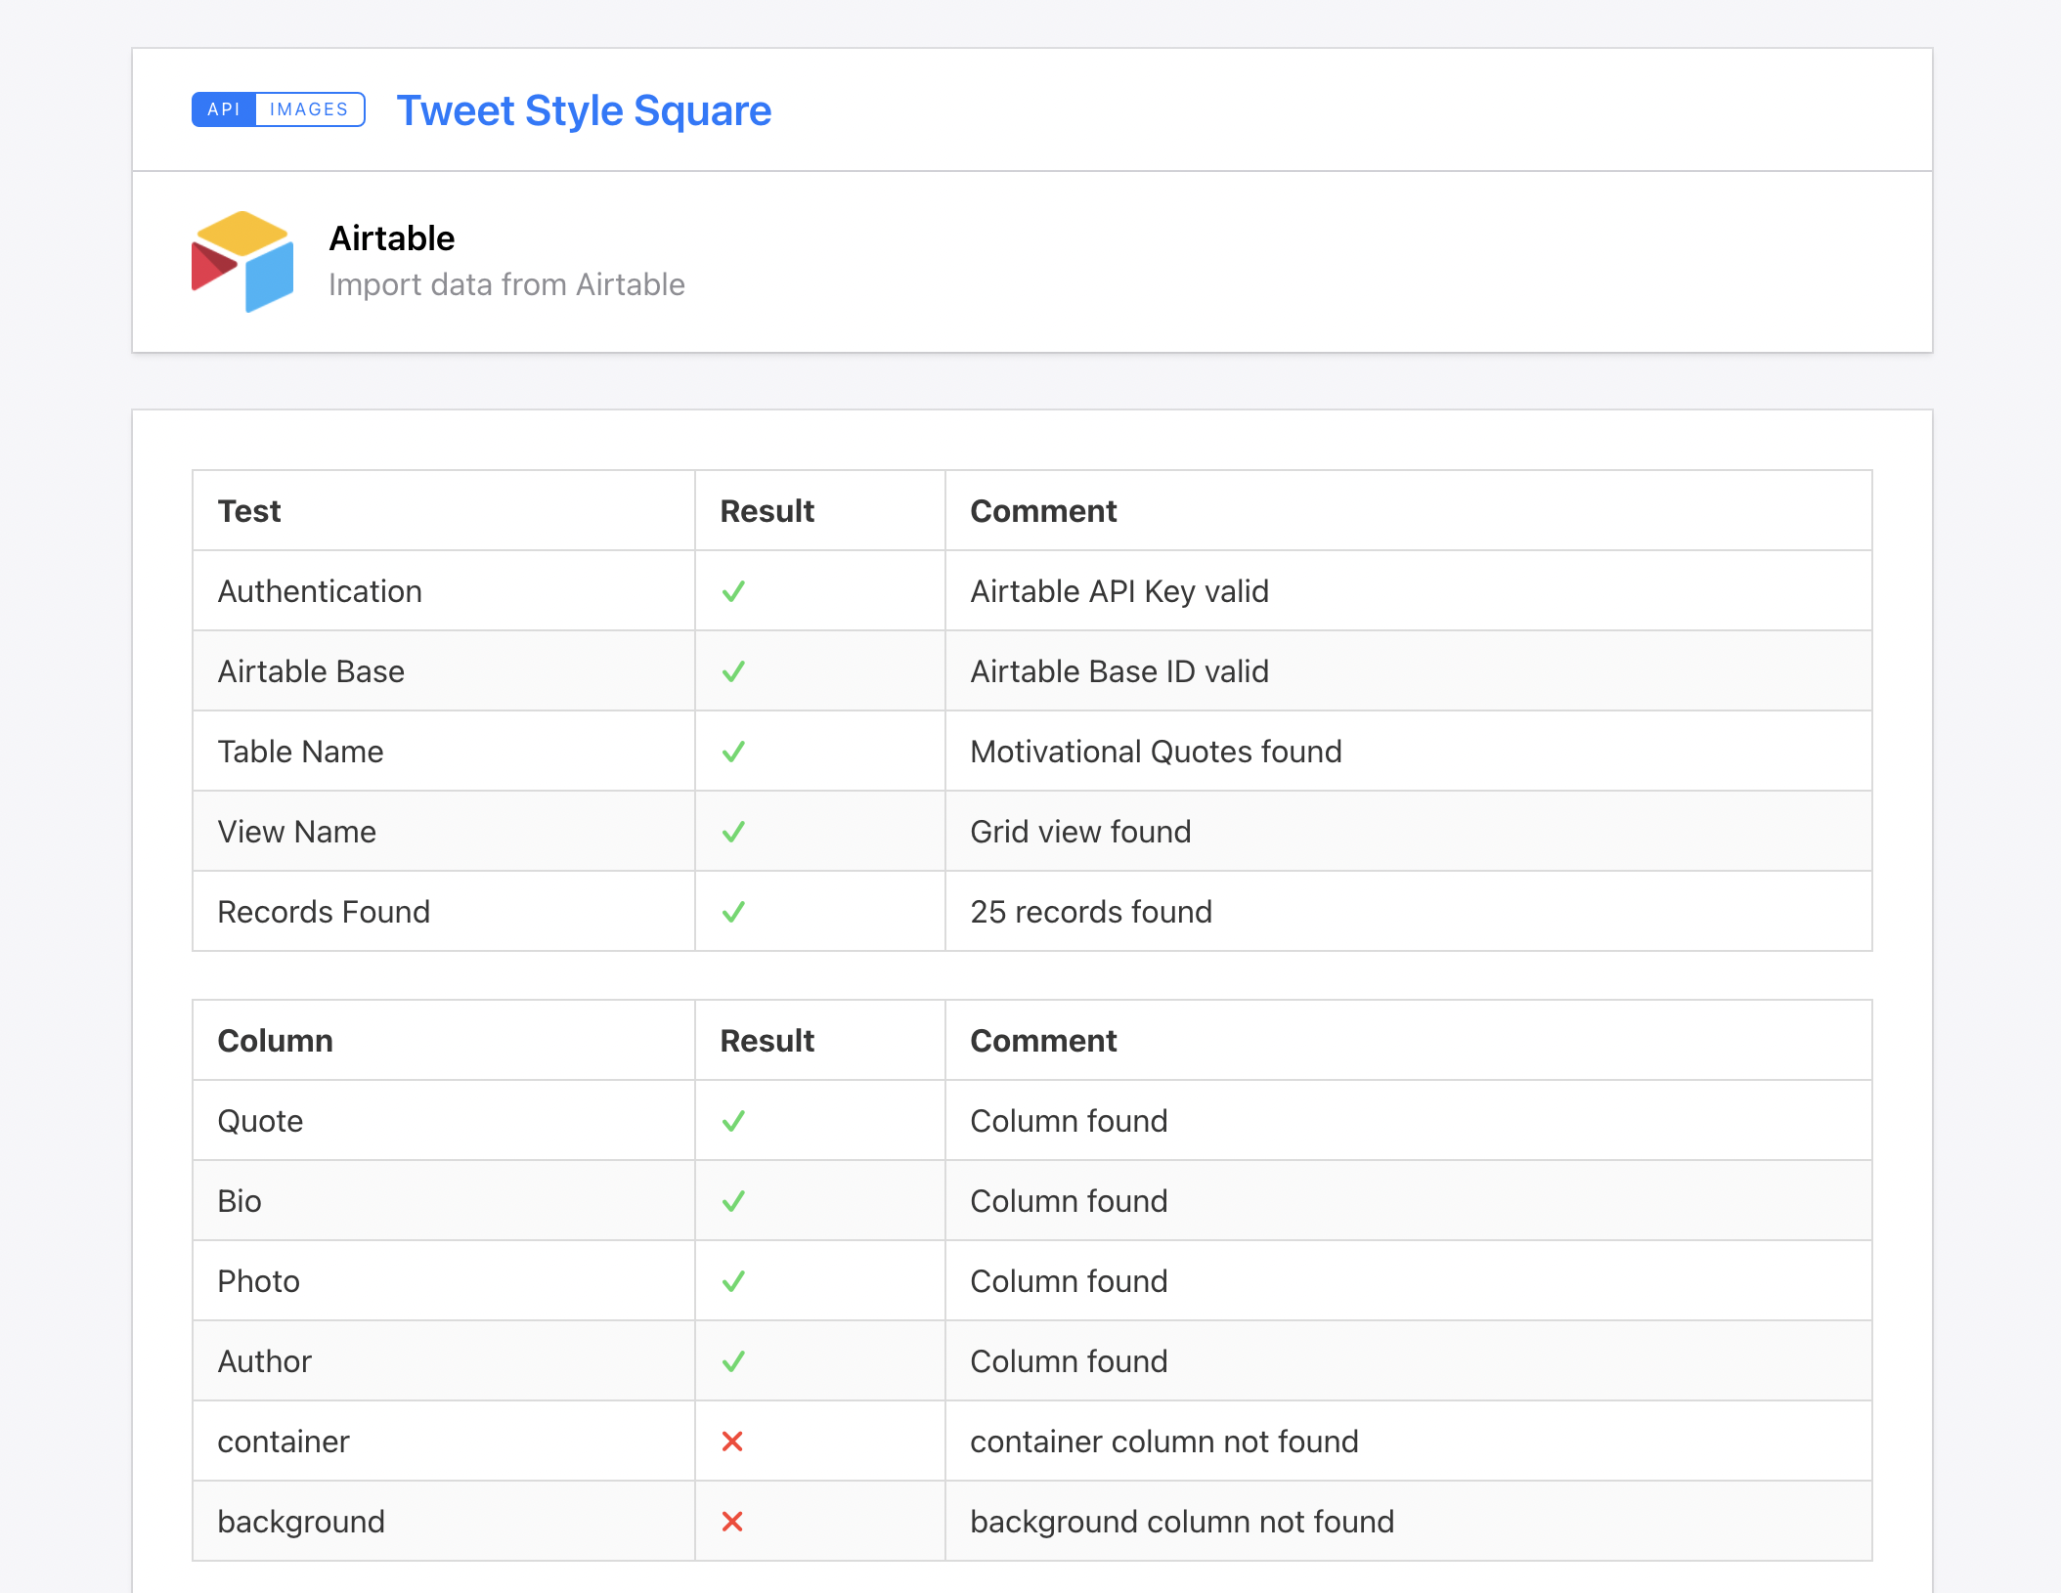This screenshot has width=2061, height=1593.
Task: Click 'Import data from Airtable' subtitle
Action: click(x=506, y=284)
